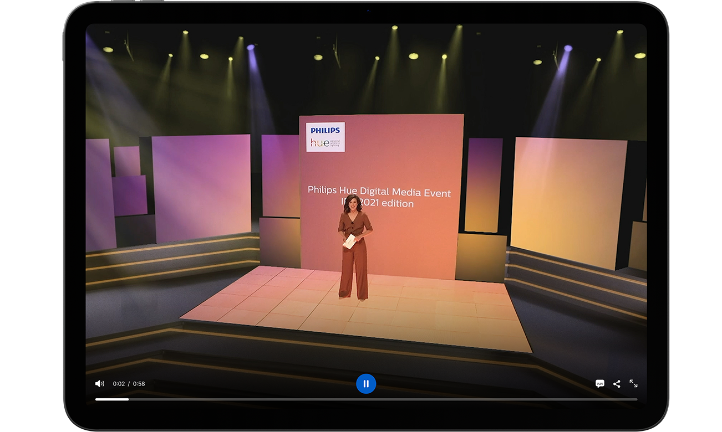The image size is (722, 432).
Task: Toggle captions with the subtitles icon
Action: 599,384
